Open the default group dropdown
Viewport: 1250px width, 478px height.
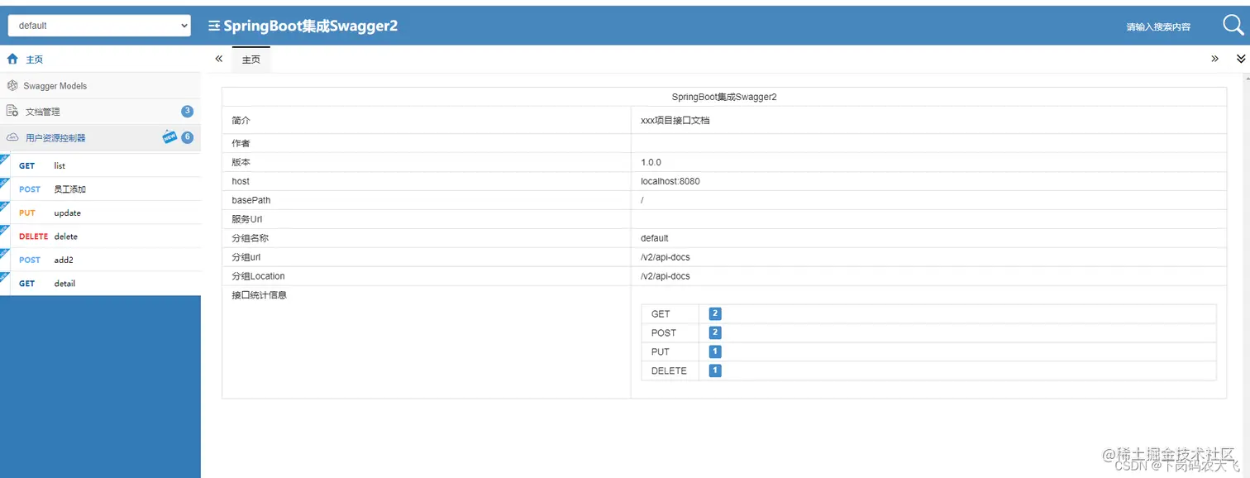[x=99, y=26]
